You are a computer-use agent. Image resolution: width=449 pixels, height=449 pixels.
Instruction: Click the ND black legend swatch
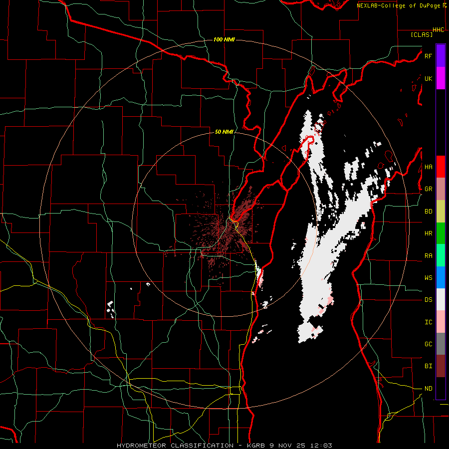441,388
